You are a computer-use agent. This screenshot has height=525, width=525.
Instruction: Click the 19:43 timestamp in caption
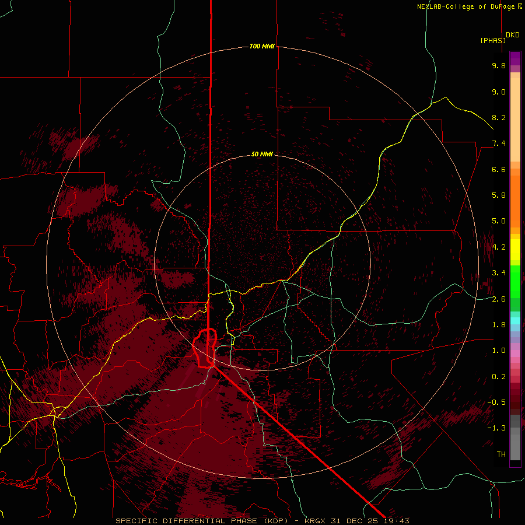point(398,521)
